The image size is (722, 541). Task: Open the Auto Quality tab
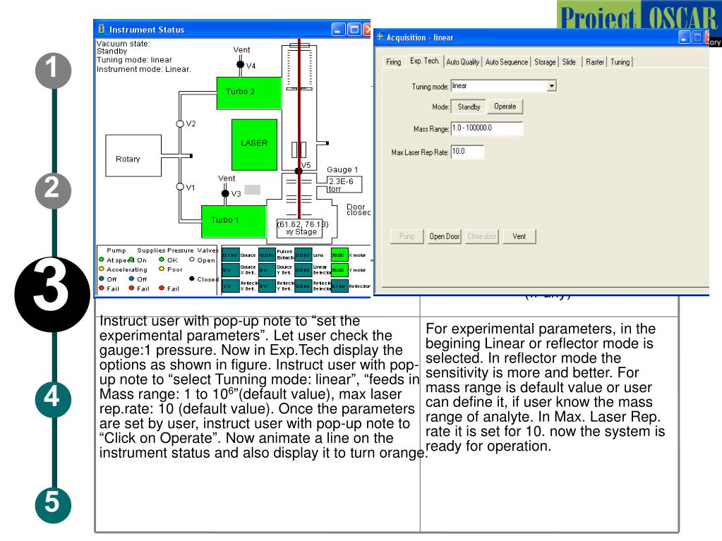click(463, 61)
